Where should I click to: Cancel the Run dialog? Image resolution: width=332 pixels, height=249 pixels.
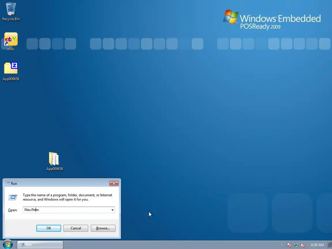pos(76,228)
